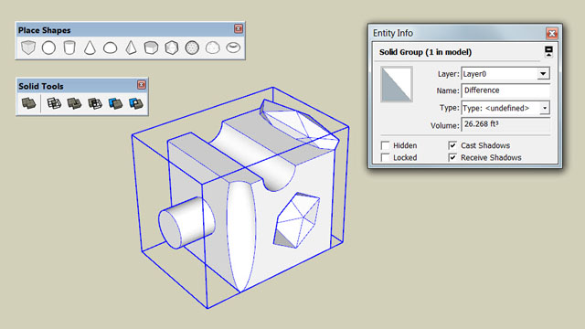The height and width of the screenshot is (329, 585).
Task: Choose the Subtract solid tool
Action: 95,103
